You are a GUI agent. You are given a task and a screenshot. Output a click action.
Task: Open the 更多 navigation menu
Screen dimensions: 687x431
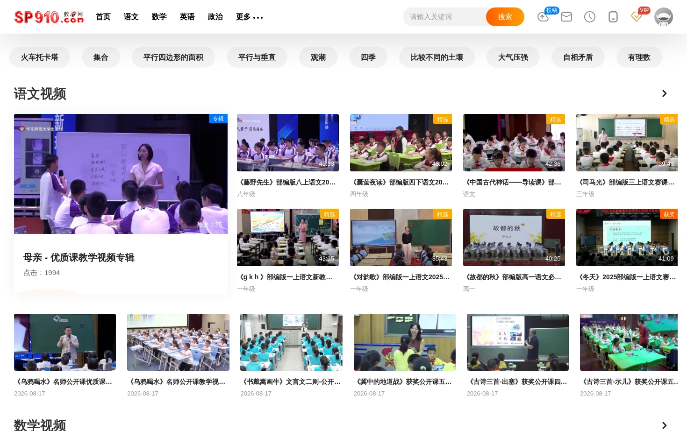coord(250,17)
